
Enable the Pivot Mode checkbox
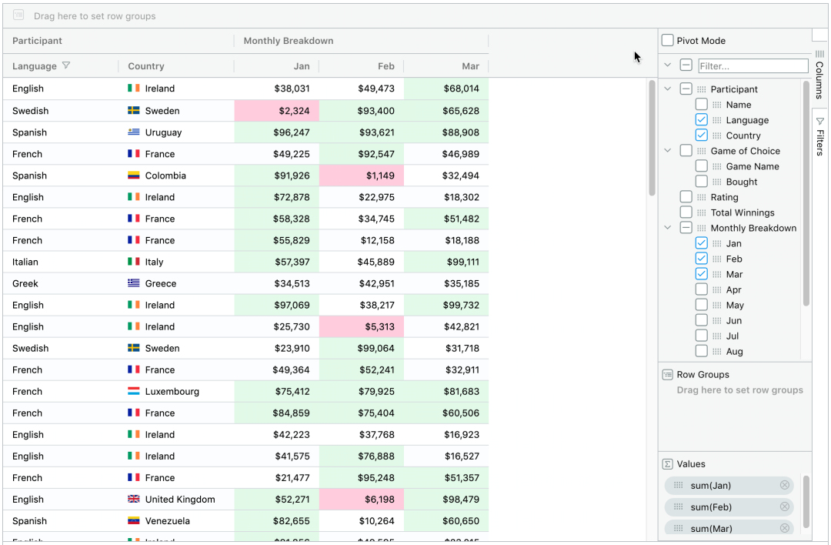668,40
